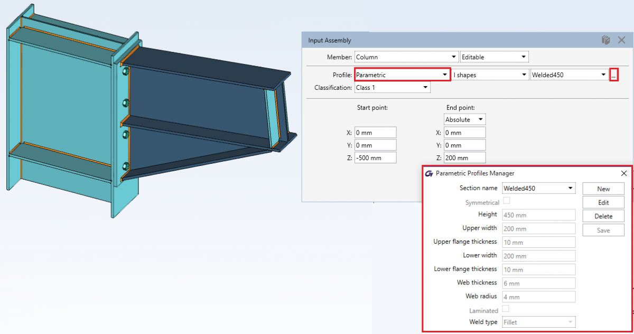
Task: Click the Delete button in Profiles Manager
Action: point(603,216)
